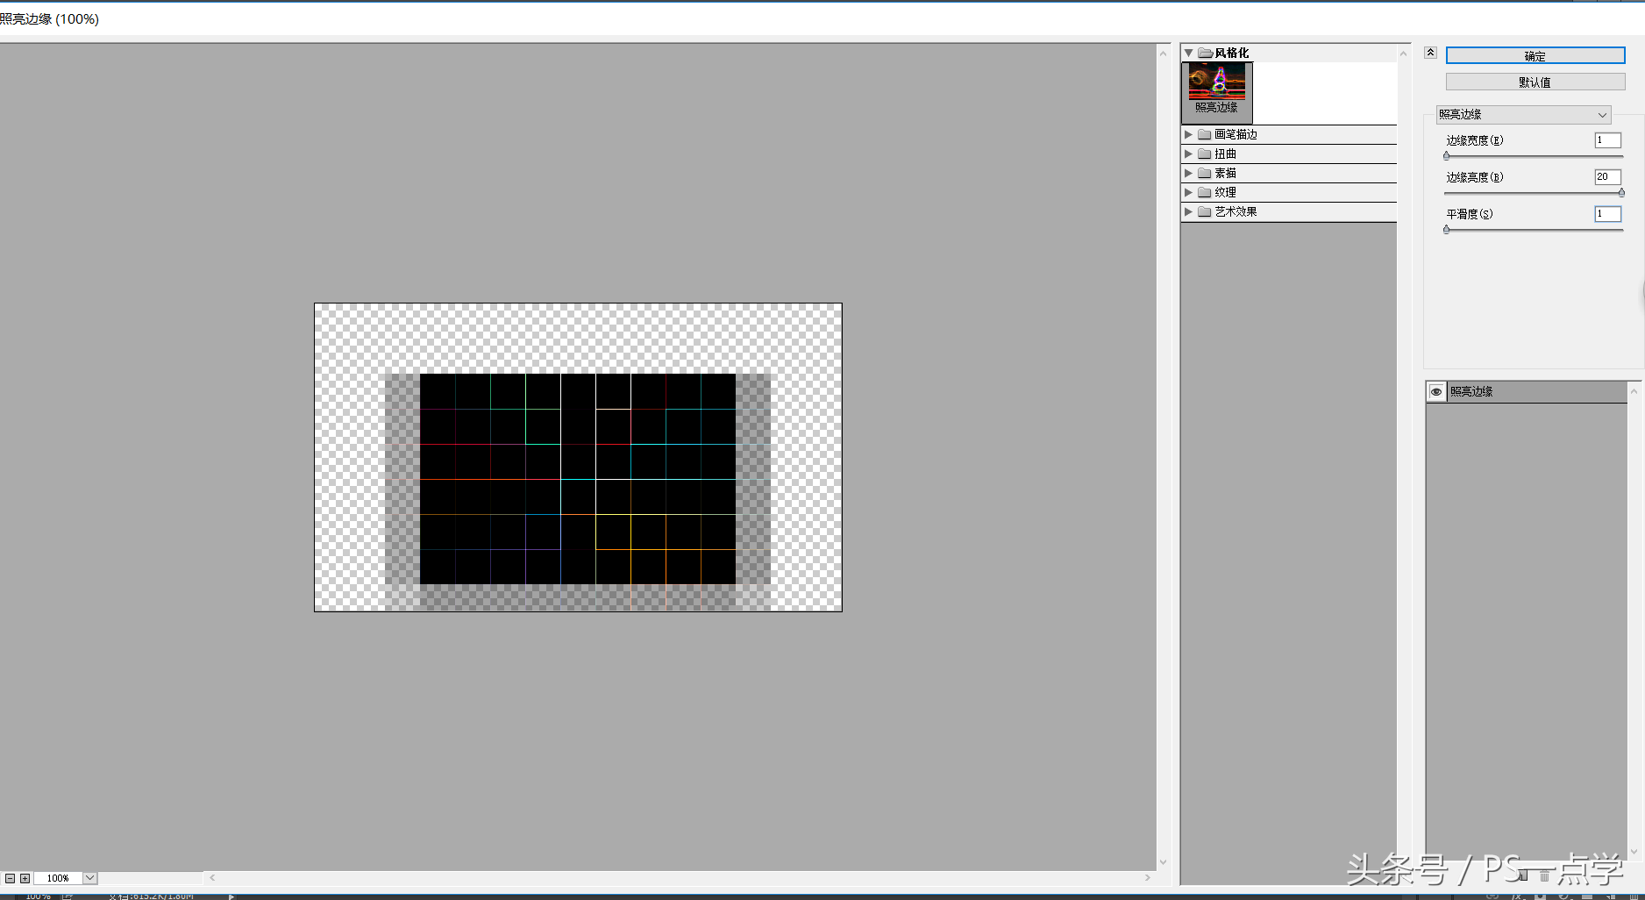Viewport: 1645px width, 900px height.
Task: Select the 照亮边缘 effect layer row
Action: [x=1527, y=391]
